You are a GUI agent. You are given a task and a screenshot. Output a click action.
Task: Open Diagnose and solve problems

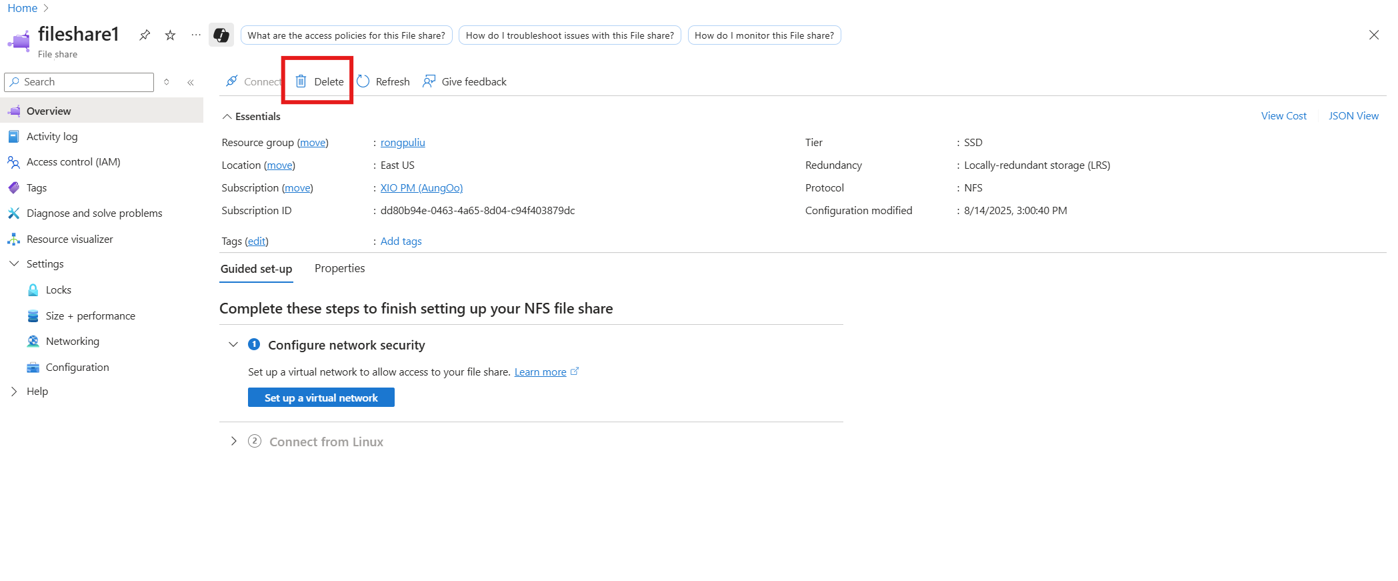(95, 213)
